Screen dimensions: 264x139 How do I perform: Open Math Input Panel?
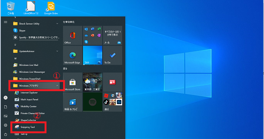coord(36,100)
